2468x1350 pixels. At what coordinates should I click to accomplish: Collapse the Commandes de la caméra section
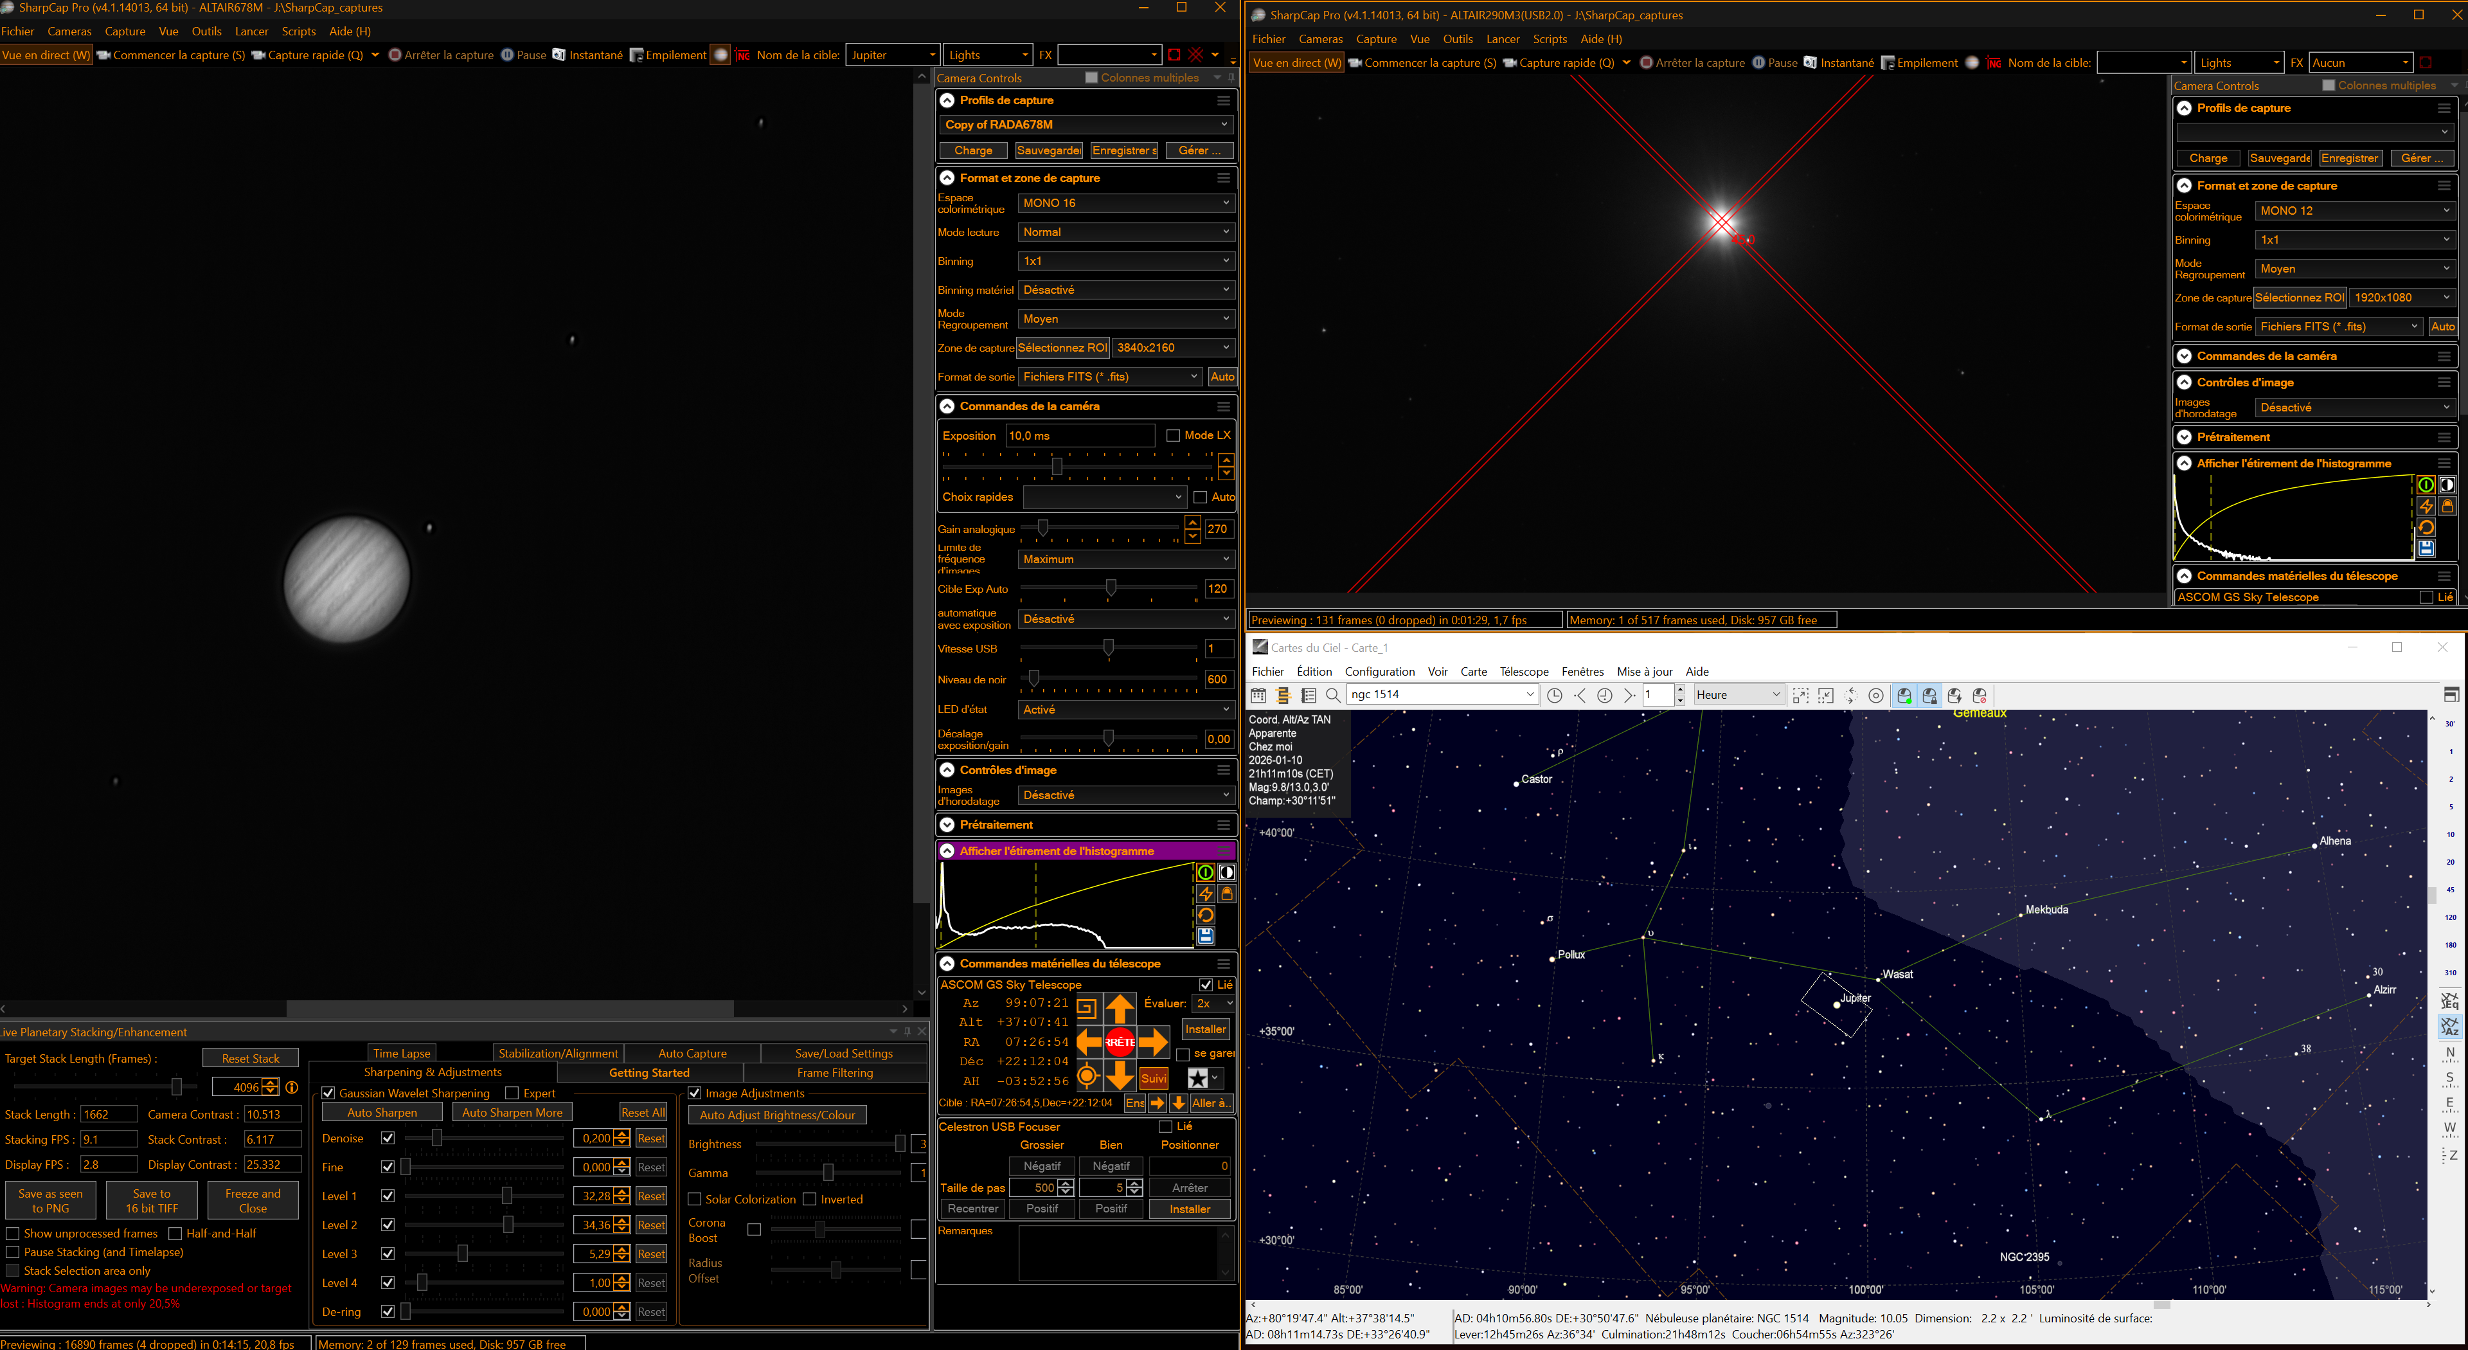click(947, 406)
